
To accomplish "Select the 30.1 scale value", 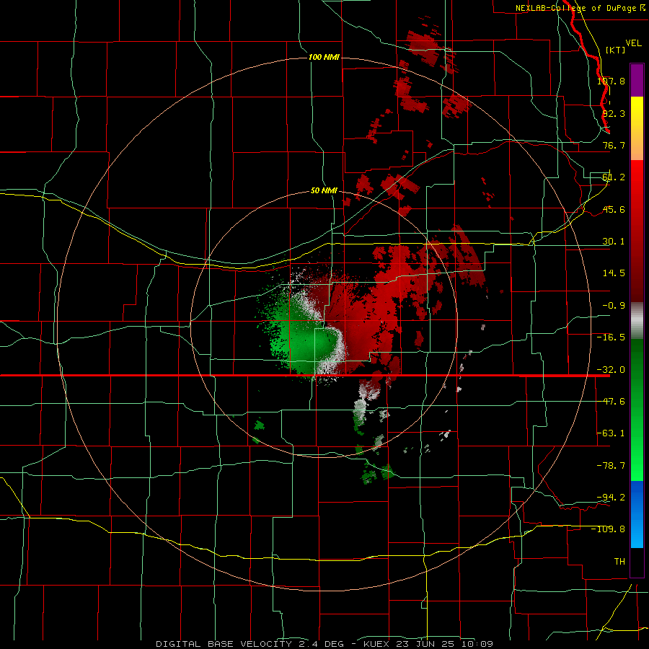I will tap(614, 242).
